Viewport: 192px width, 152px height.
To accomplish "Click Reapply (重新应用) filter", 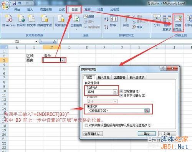I will 140,21.
